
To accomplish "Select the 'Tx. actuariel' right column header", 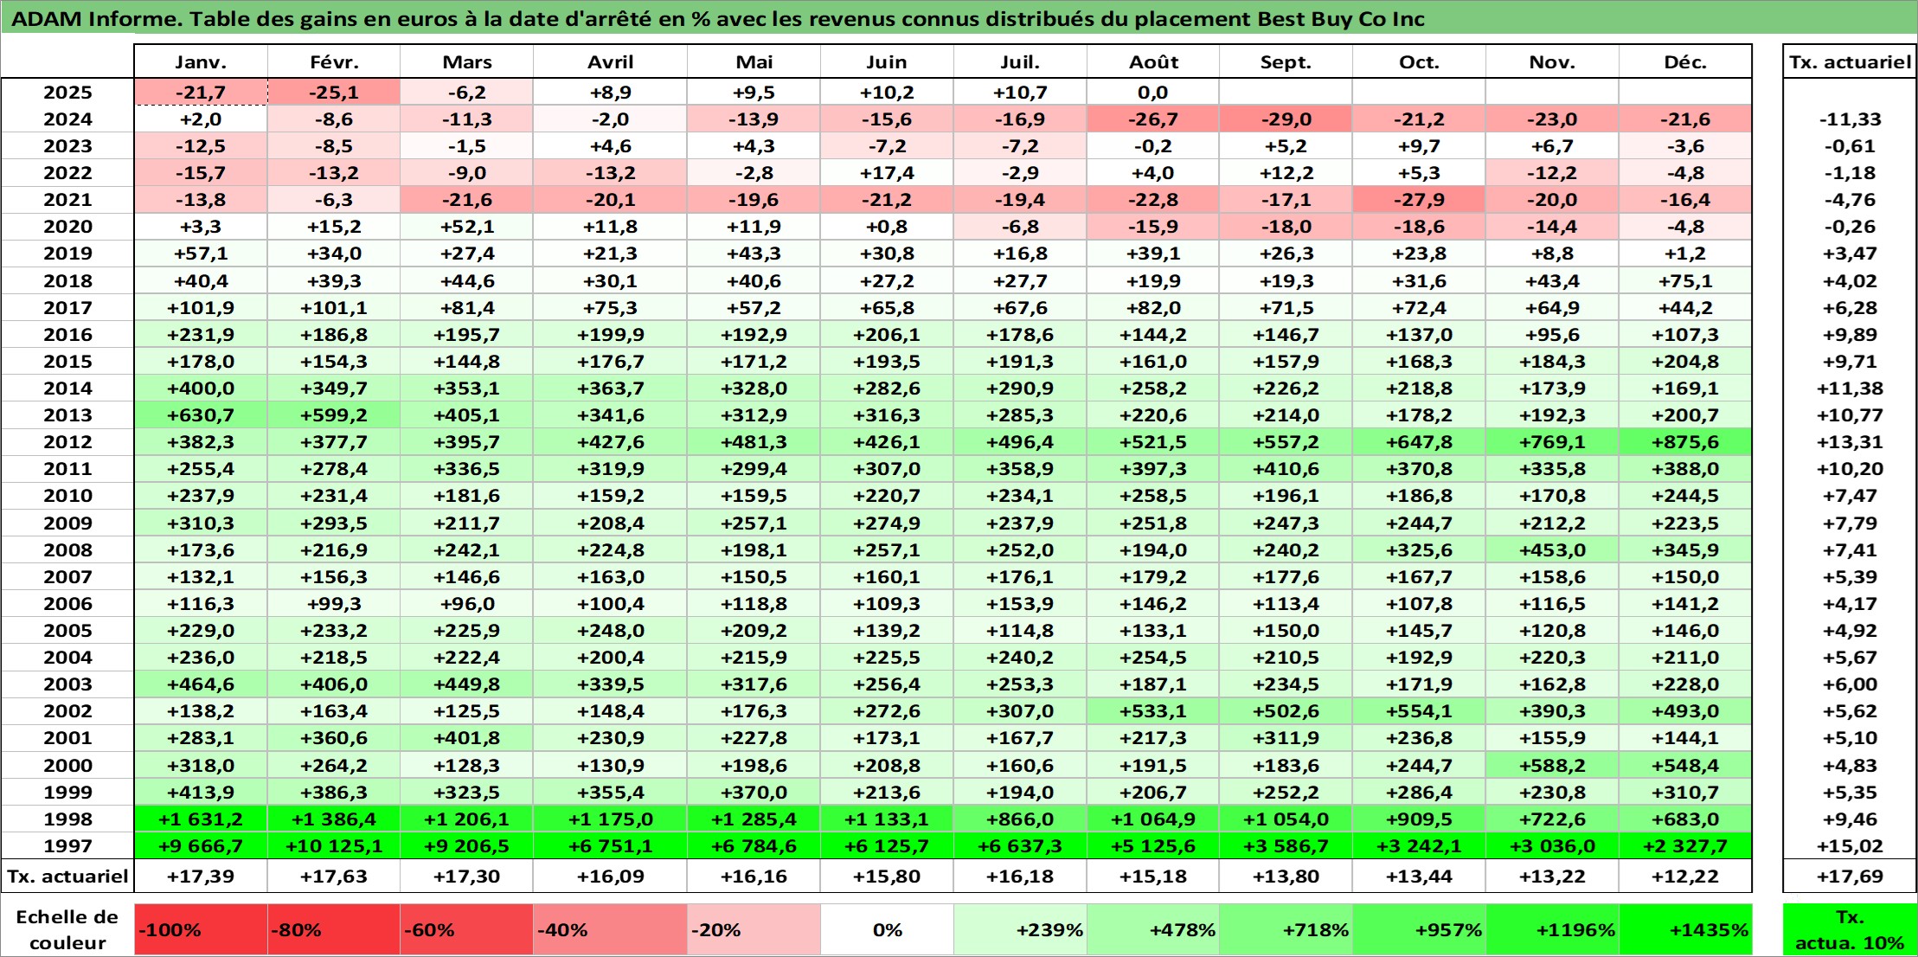I will click(1850, 62).
